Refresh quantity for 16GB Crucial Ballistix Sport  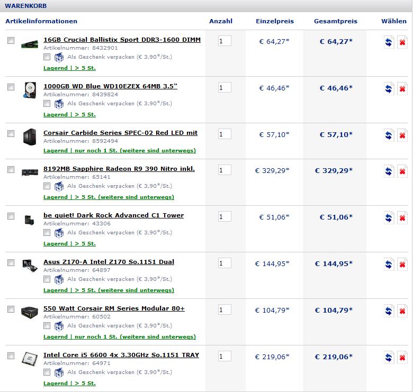[389, 42]
